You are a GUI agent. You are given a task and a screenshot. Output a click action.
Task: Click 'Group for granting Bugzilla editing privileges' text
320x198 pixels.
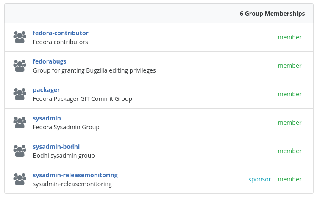(x=94, y=70)
